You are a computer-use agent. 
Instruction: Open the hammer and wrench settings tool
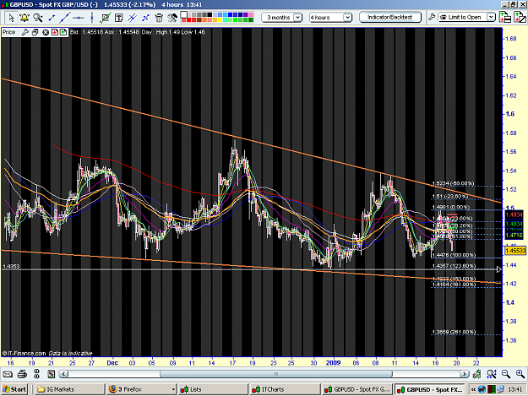click(172, 18)
